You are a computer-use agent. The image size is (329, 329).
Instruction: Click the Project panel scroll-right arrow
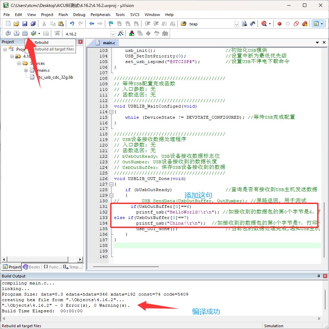pos(80,260)
